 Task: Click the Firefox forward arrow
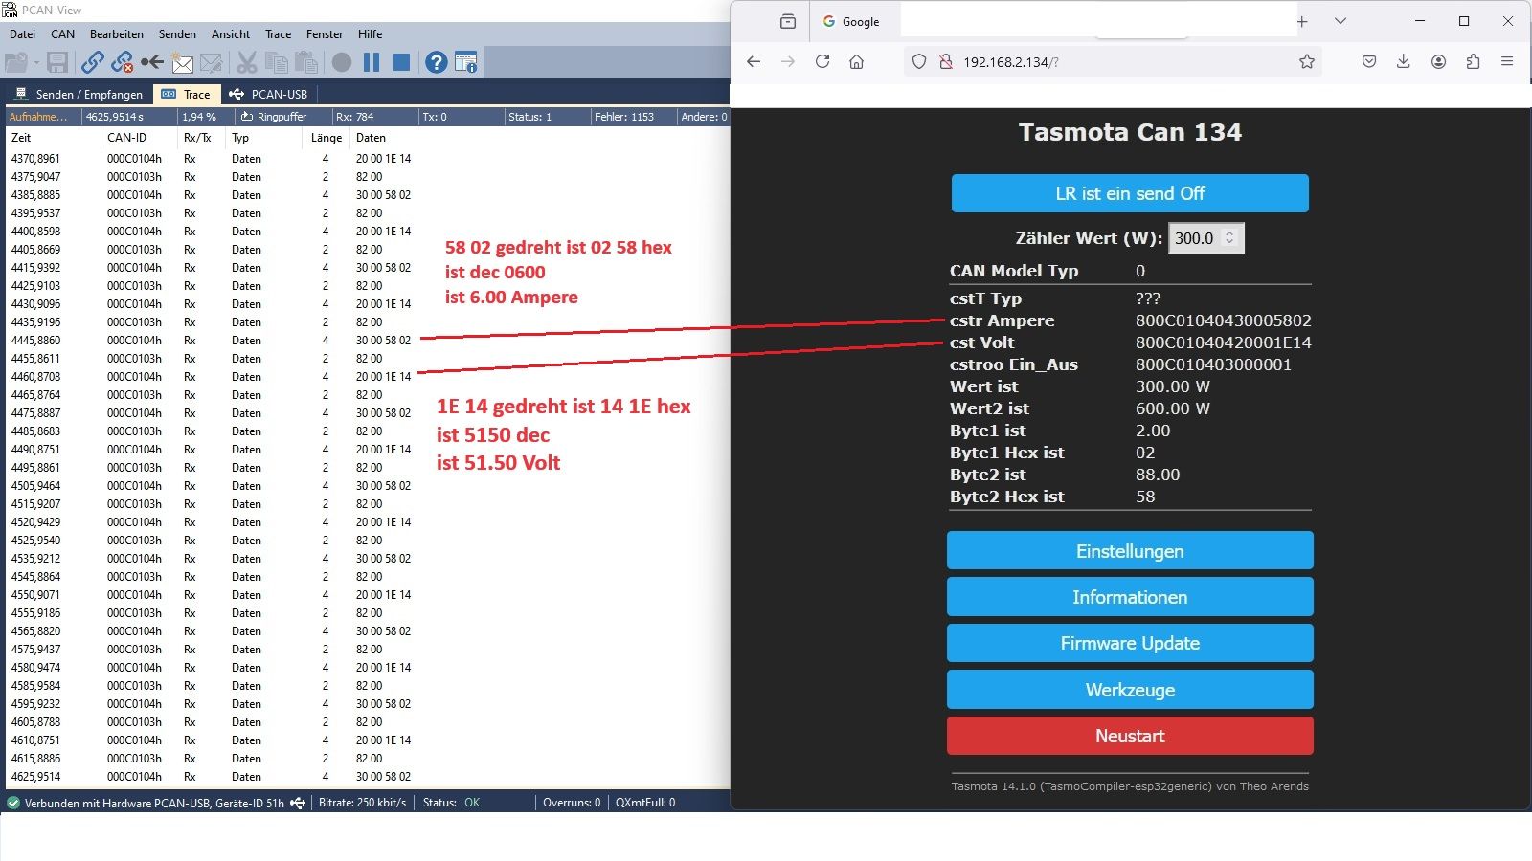coord(788,61)
